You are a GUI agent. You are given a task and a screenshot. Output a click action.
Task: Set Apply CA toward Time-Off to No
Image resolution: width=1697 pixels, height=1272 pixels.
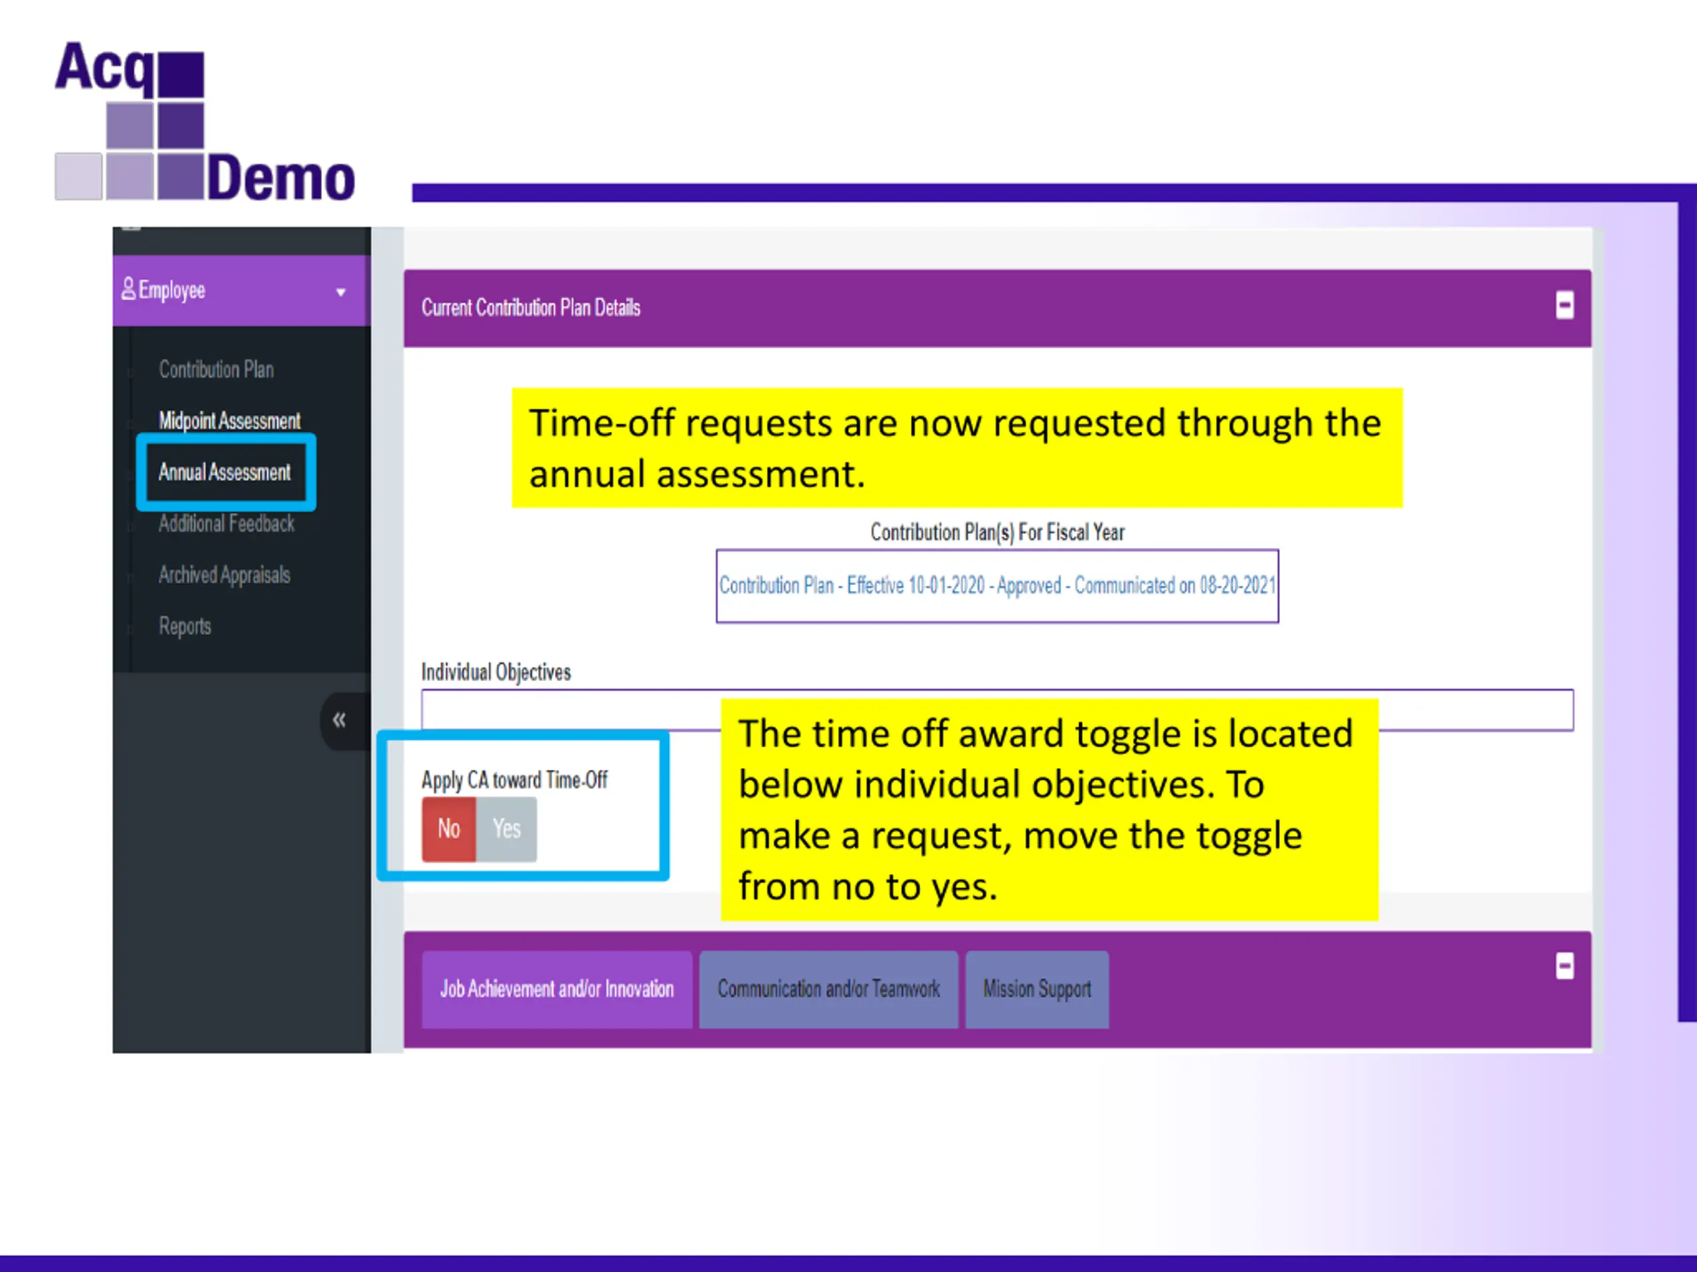coord(449,829)
